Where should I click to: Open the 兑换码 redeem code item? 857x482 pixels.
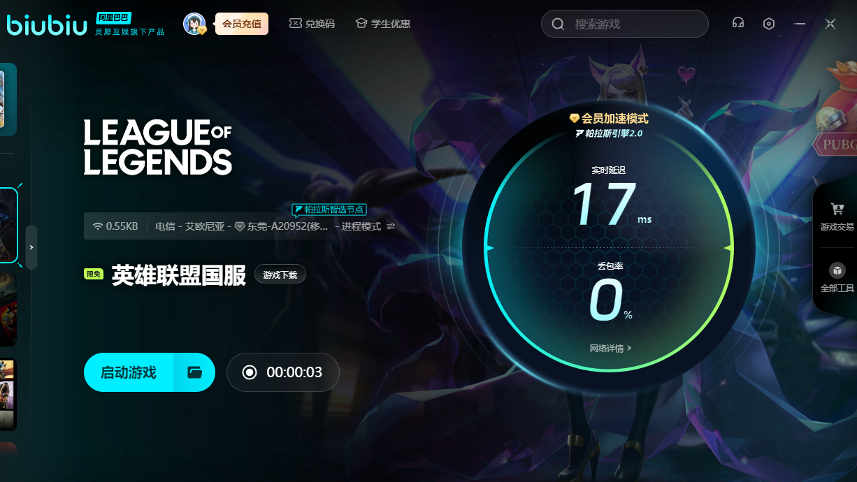pyautogui.click(x=312, y=24)
